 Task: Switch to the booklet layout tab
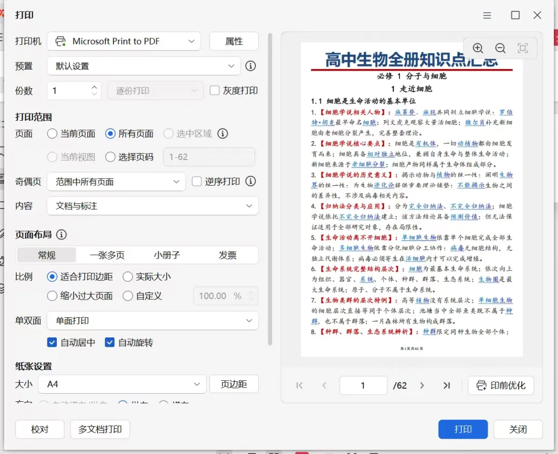[x=167, y=255]
